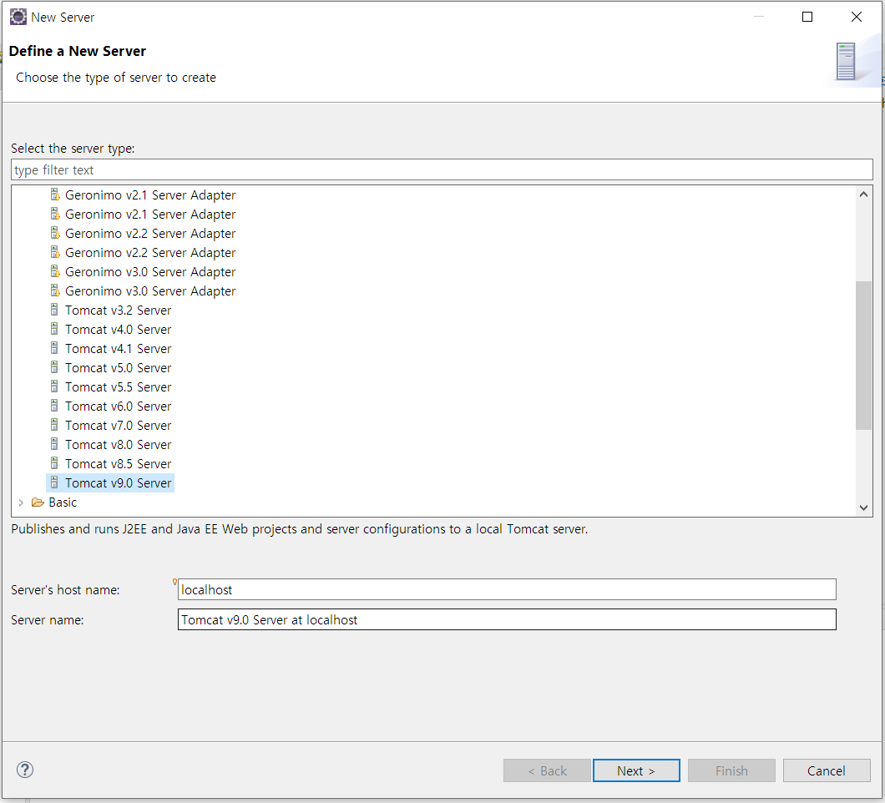Screen dimensions: 885x803
Task: Click the Tomcat v8.5 Server icon
Action: [54, 463]
